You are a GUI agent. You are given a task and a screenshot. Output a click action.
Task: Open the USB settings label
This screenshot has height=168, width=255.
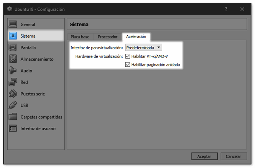coord(24,105)
